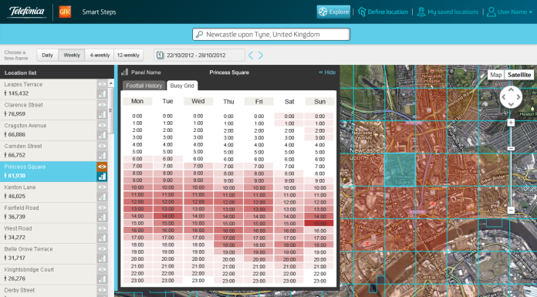Screen dimensions: 537x297
Task: Click the Telefonica logo
Action: click(x=27, y=12)
